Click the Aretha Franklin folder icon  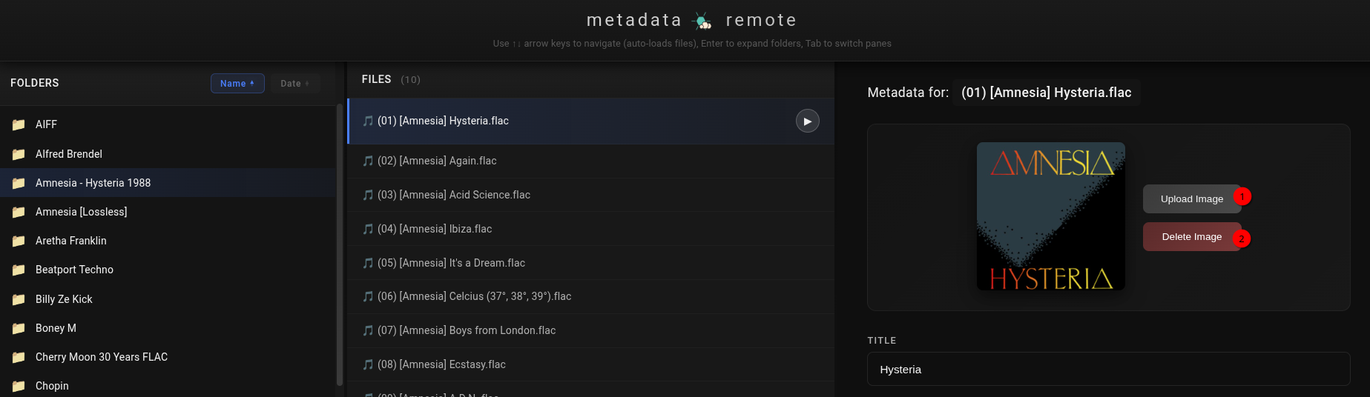[x=19, y=241]
